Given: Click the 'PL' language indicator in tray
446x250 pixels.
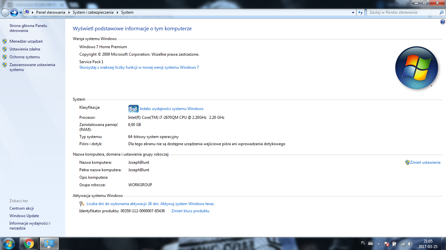Looking at the screenshot, I should [363, 243].
